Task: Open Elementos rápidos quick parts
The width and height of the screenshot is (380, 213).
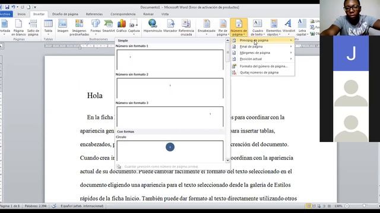Action: point(274,27)
